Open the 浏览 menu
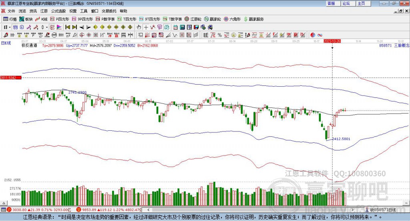 coord(22,11)
